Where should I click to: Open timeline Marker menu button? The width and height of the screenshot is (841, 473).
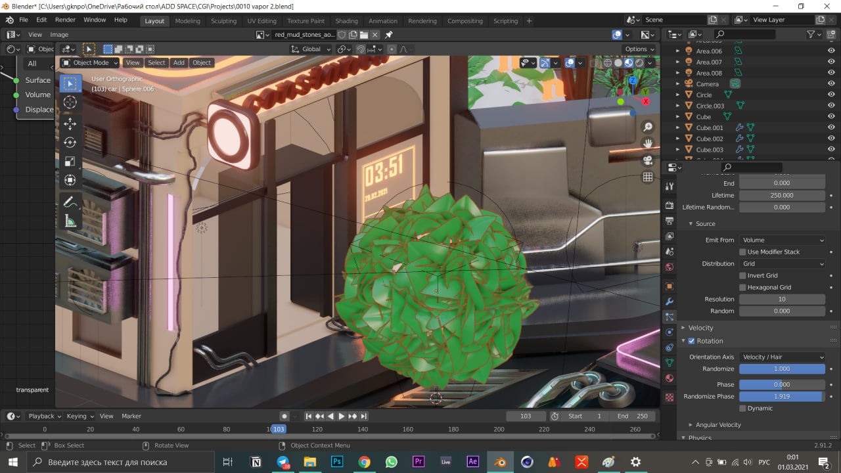point(131,416)
